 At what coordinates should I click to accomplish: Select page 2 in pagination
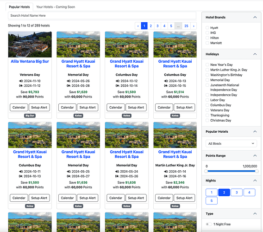[x=150, y=26]
